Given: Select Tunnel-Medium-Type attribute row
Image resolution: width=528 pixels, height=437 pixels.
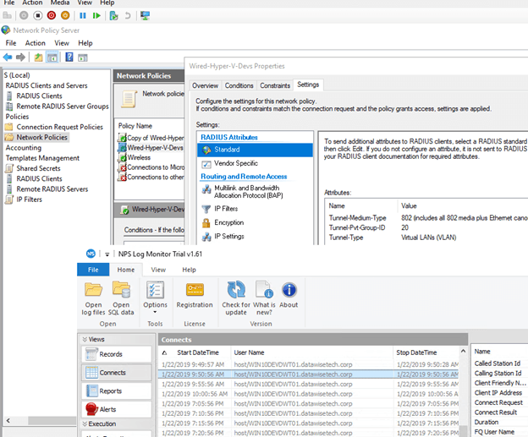Looking at the screenshot, I should click(427, 218).
